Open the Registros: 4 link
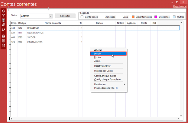Viewport: 188px width, 123px height. click(x=180, y=6)
